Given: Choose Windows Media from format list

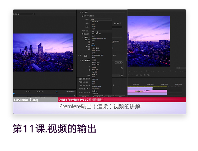Looking at the screenshot, I should pyautogui.click(x=101, y=86).
